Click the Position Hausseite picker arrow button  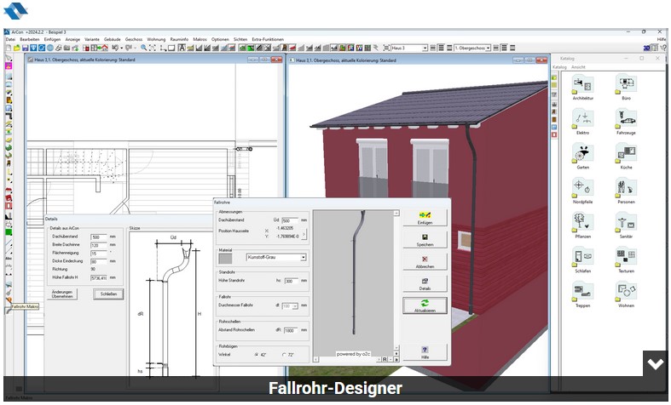304,234
